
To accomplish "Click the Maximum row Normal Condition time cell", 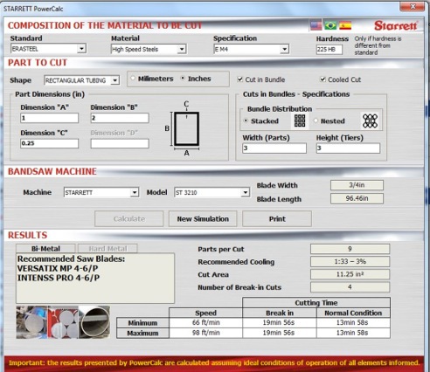I will click(353, 333).
